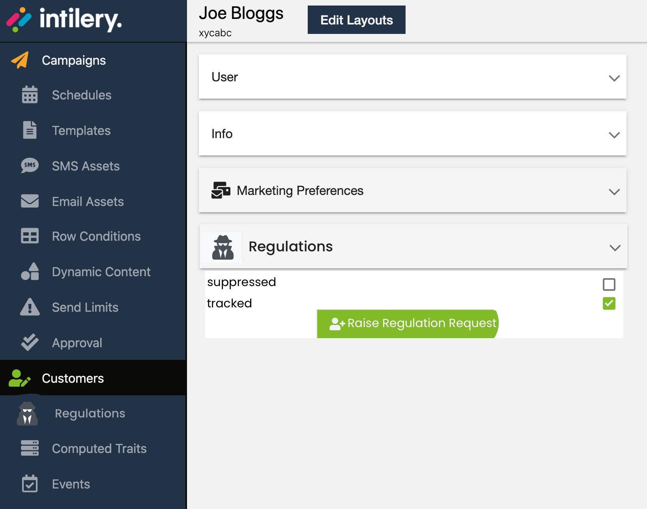Click the Approval double-check icon
This screenshot has width=647, height=509.
pos(30,342)
